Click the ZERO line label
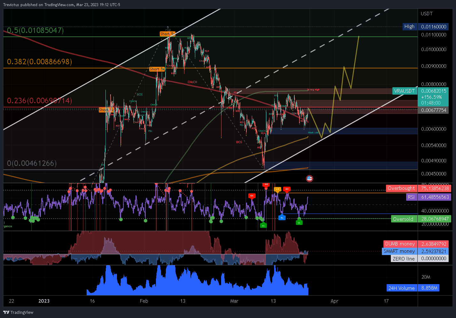This screenshot has height=318, width=456. pyautogui.click(x=404, y=259)
